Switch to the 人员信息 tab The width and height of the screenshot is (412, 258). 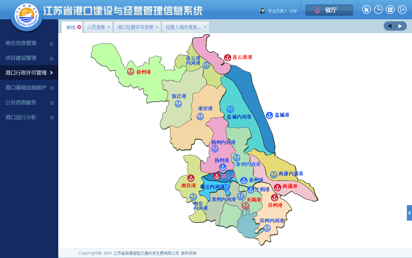click(96, 27)
